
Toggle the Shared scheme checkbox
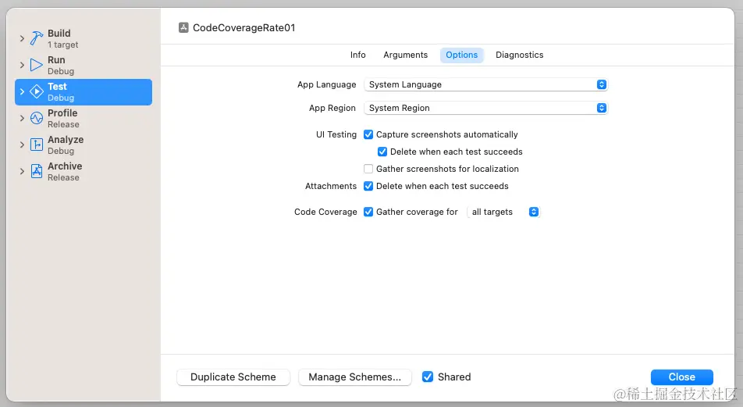[428, 377]
